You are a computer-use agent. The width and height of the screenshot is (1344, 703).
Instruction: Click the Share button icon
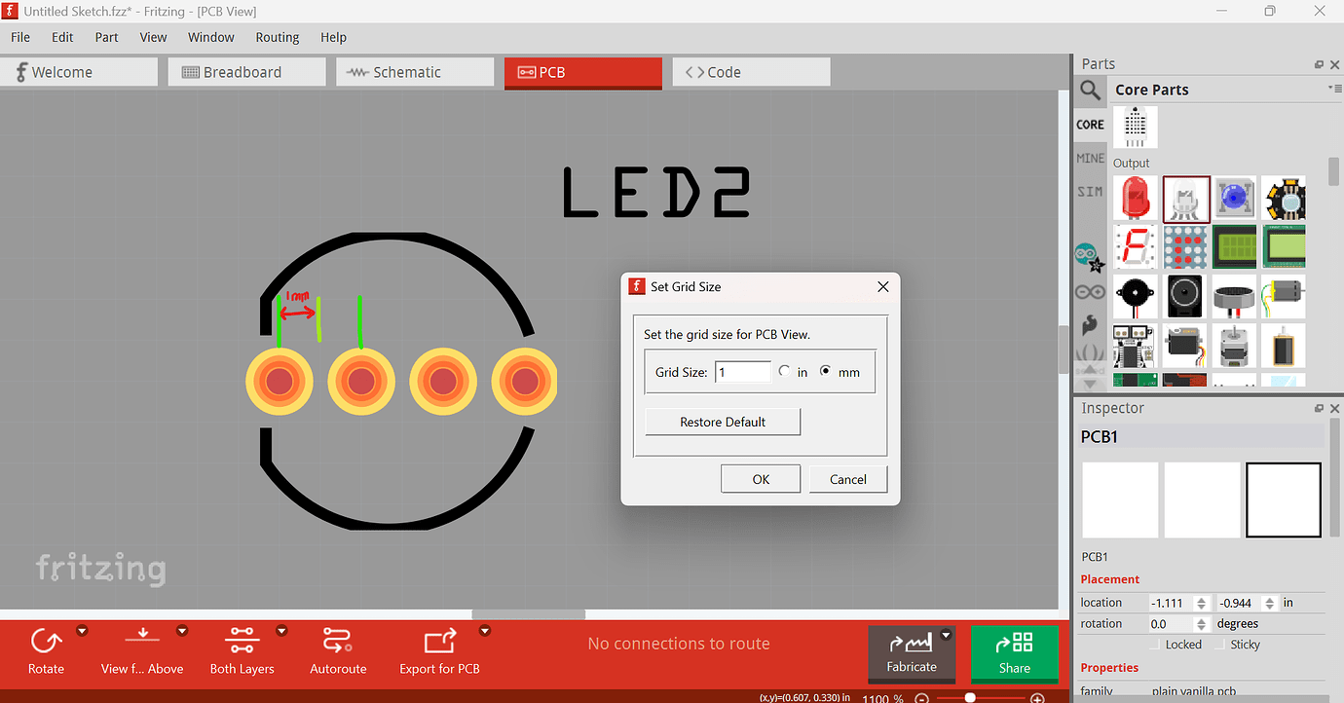pyautogui.click(x=1014, y=644)
